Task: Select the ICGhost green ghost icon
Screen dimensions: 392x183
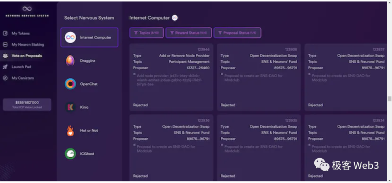Action: pos(70,154)
